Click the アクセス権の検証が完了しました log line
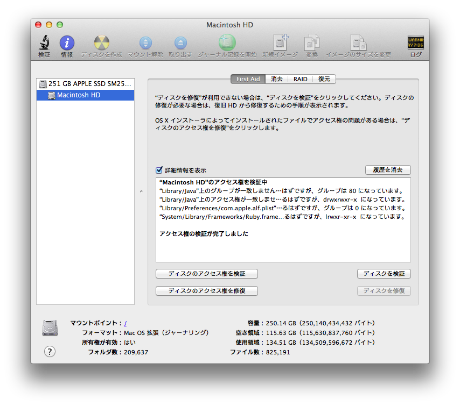460x406 pixels. coord(204,234)
